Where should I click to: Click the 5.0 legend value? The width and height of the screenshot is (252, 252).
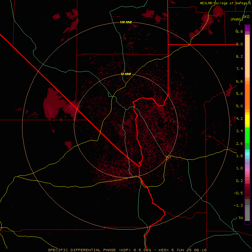tap(239, 106)
